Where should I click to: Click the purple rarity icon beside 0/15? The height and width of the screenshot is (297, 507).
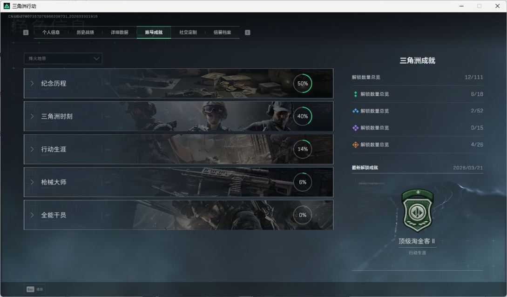tap(355, 128)
